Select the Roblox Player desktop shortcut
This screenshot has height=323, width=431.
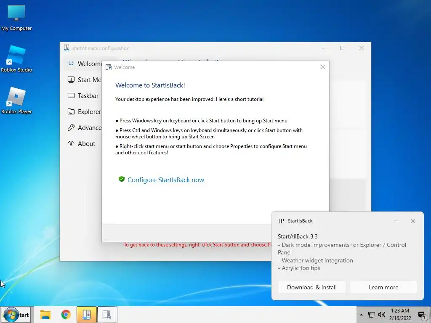pyautogui.click(x=16, y=101)
